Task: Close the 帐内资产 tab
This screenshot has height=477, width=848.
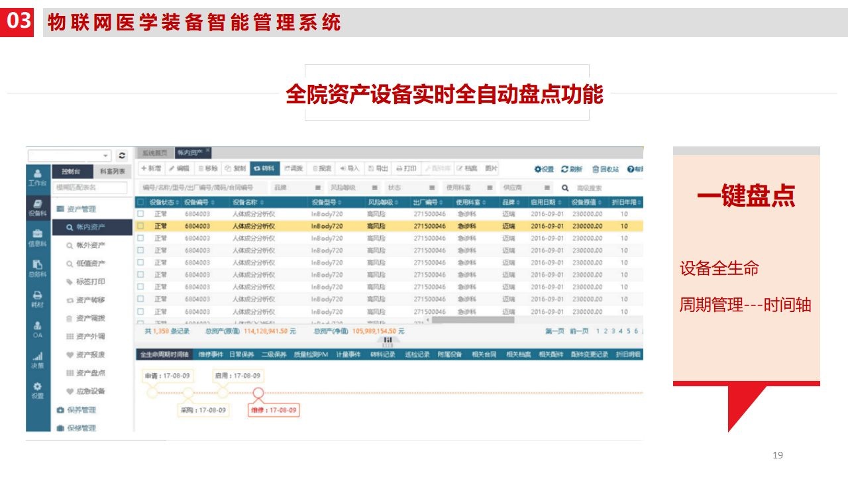Action: (207, 151)
